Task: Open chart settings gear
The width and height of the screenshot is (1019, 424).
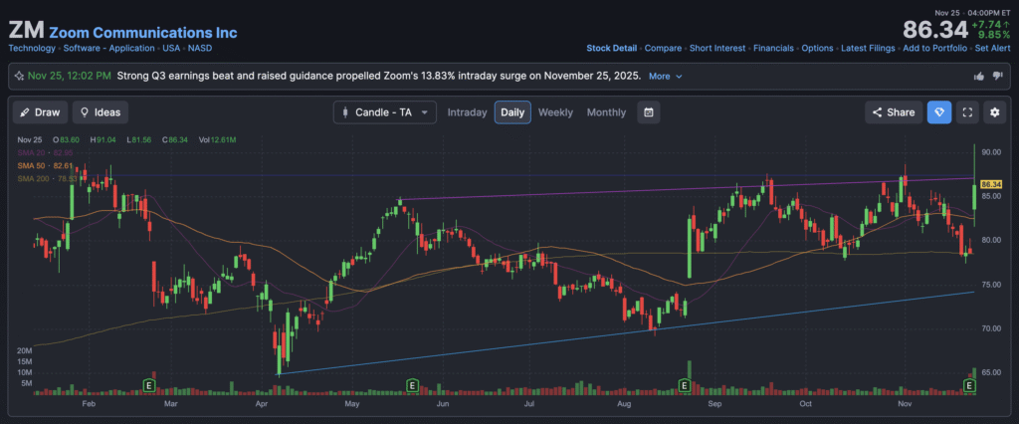Action: point(994,112)
